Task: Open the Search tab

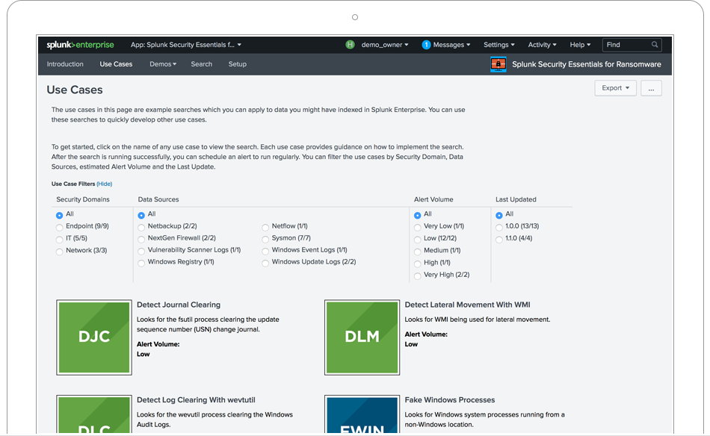Action: coord(202,64)
